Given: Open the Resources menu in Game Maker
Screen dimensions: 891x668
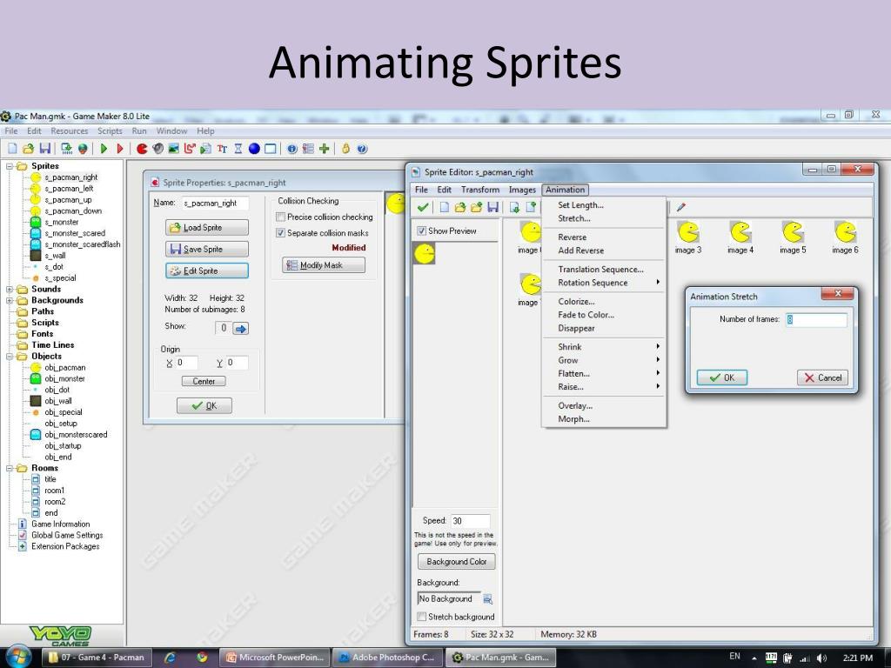Looking at the screenshot, I should (x=70, y=131).
